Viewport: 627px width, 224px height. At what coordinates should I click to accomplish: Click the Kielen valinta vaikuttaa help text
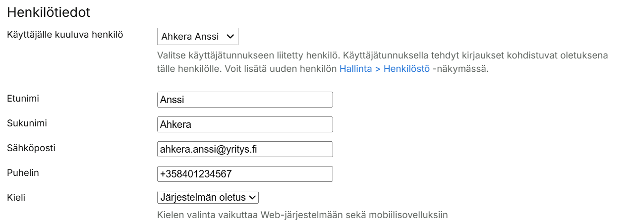coord(302,215)
